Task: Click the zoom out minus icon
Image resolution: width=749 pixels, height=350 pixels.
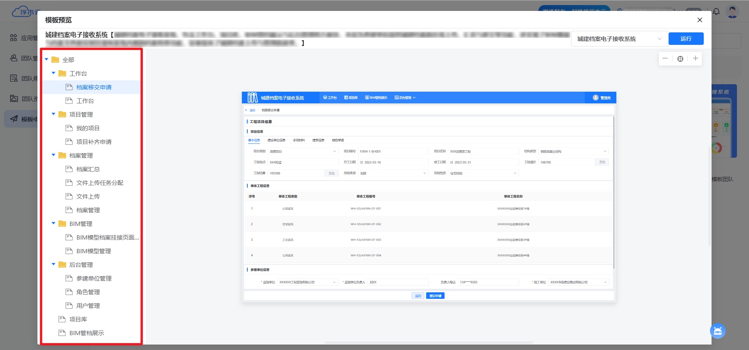Action: click(x=665, y=59)
